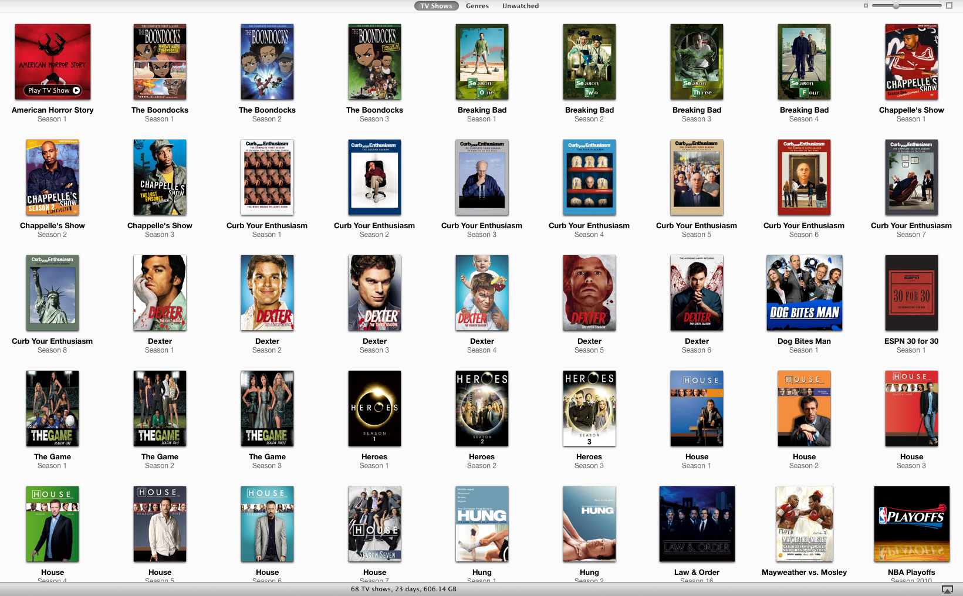
Task: Open Dexter Season 5 cover art
Action: 589,293
